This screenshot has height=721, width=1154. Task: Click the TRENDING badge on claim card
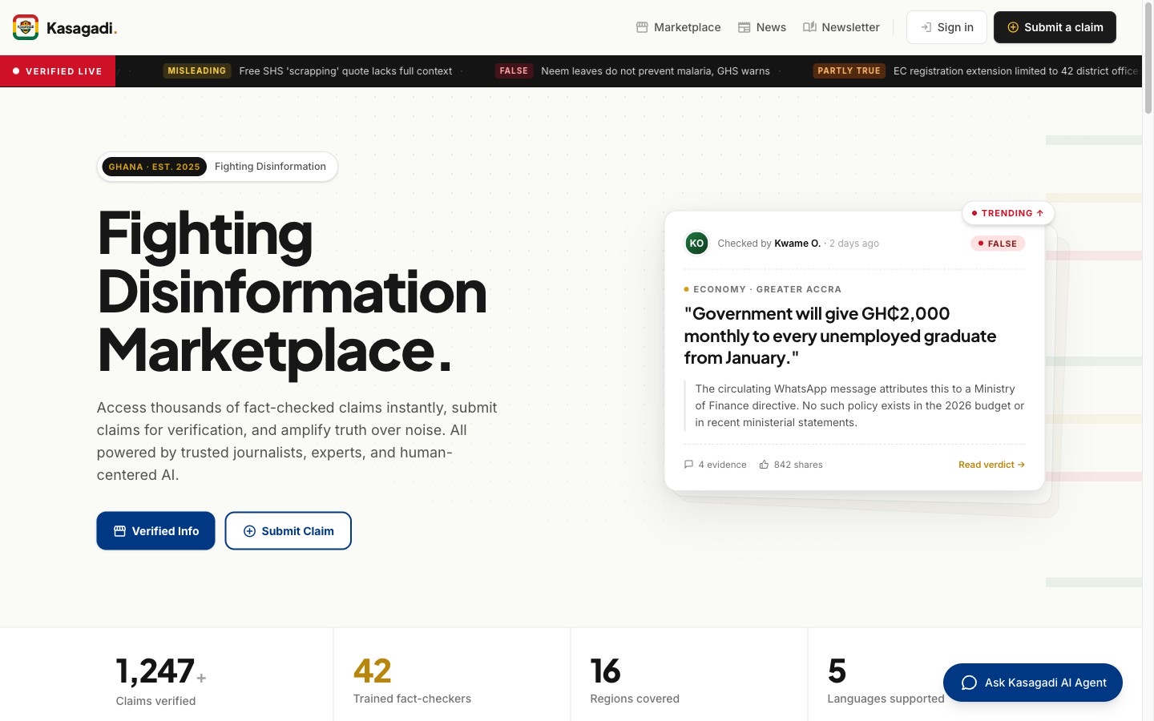pyautogui.click(x=1008, y=213)
